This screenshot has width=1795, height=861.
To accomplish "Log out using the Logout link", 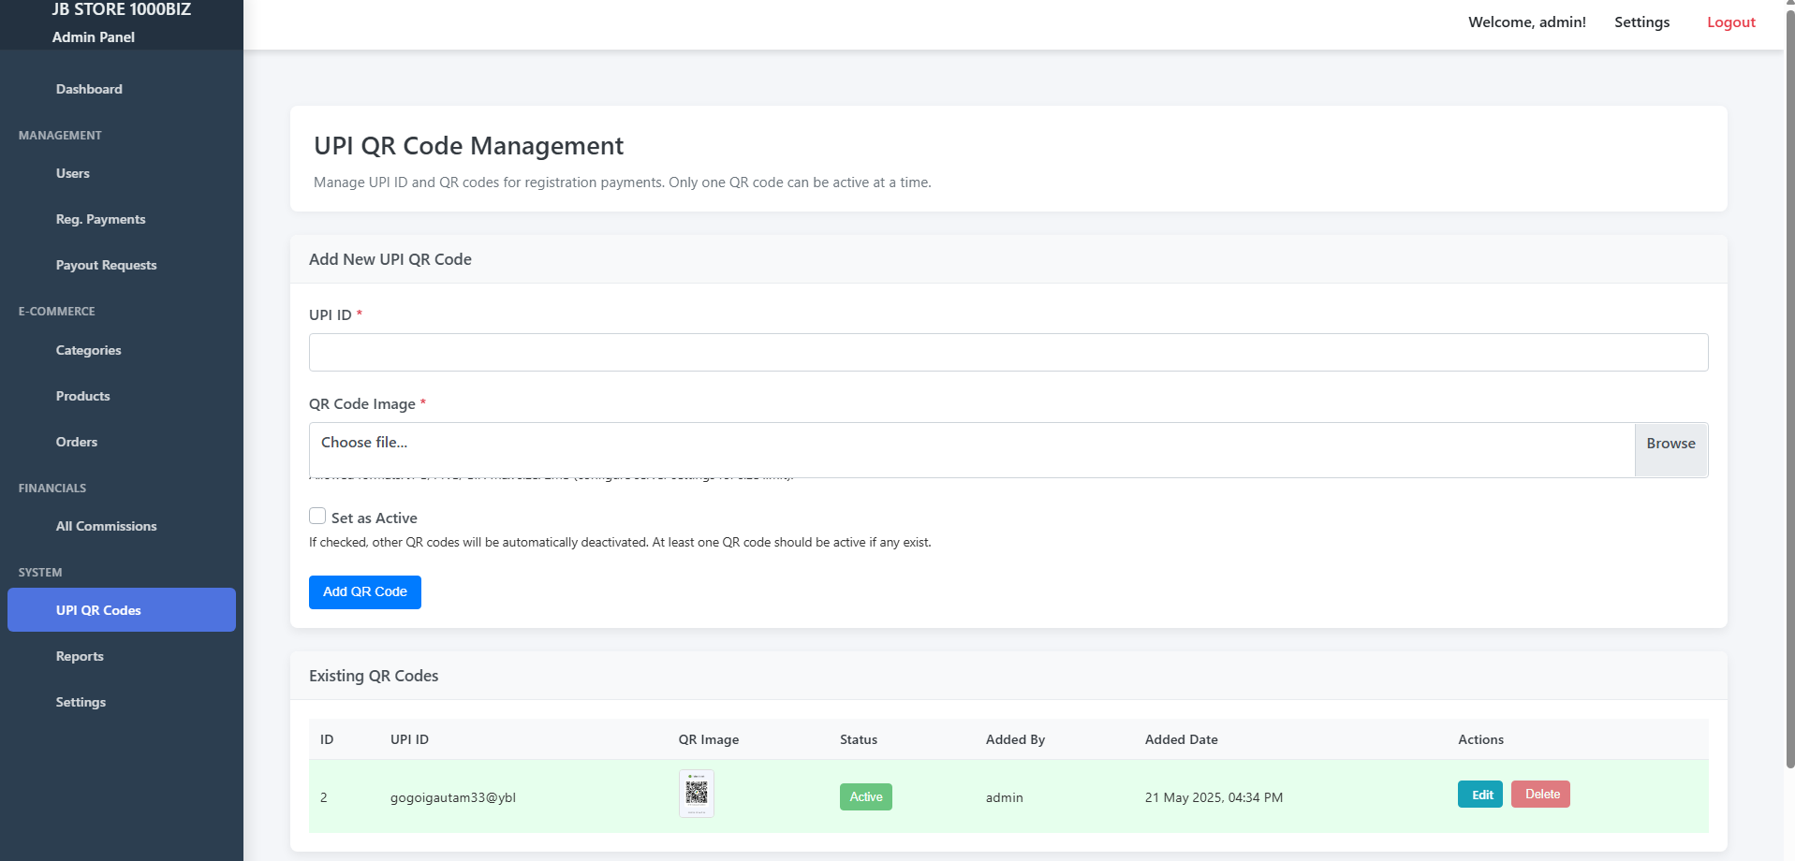I will pyautogui.click(x=1730, y=22).
